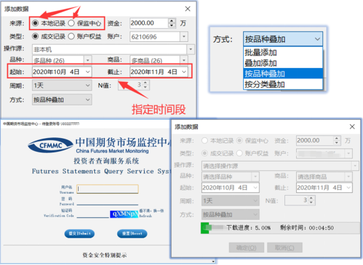Open the 操作源 dropdown showing 非本机
The image size is (363, 265).
pos(113,49)
